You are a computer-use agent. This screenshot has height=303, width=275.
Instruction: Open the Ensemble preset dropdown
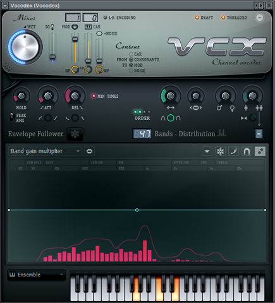tap(37, 275)
